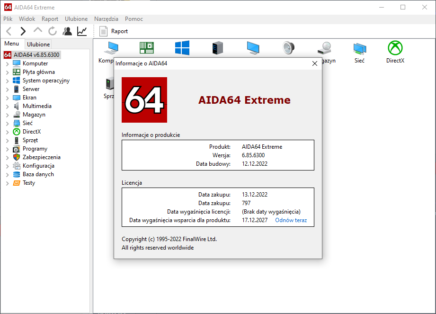Image resolution: width=436 pixels, height=314 pixels.
Task: Go up one level with the up arrow
Action: coord(38,31)
